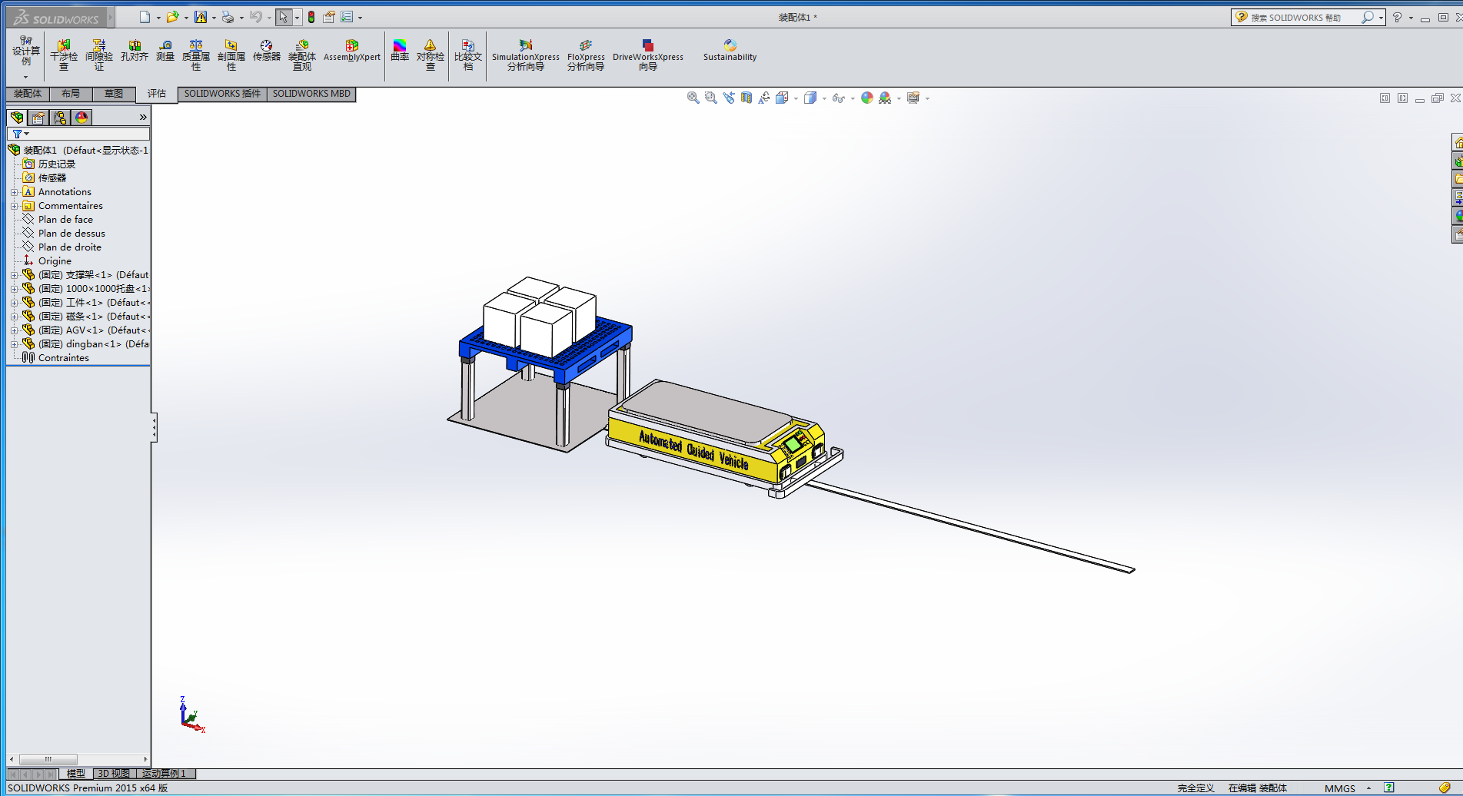Switch to the 3D 视图 bottom tab

click(114, 774)
